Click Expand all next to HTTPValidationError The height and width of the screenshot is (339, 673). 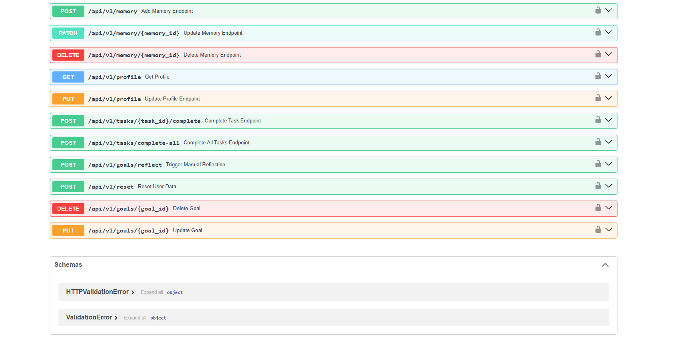[x=152, y=292]
